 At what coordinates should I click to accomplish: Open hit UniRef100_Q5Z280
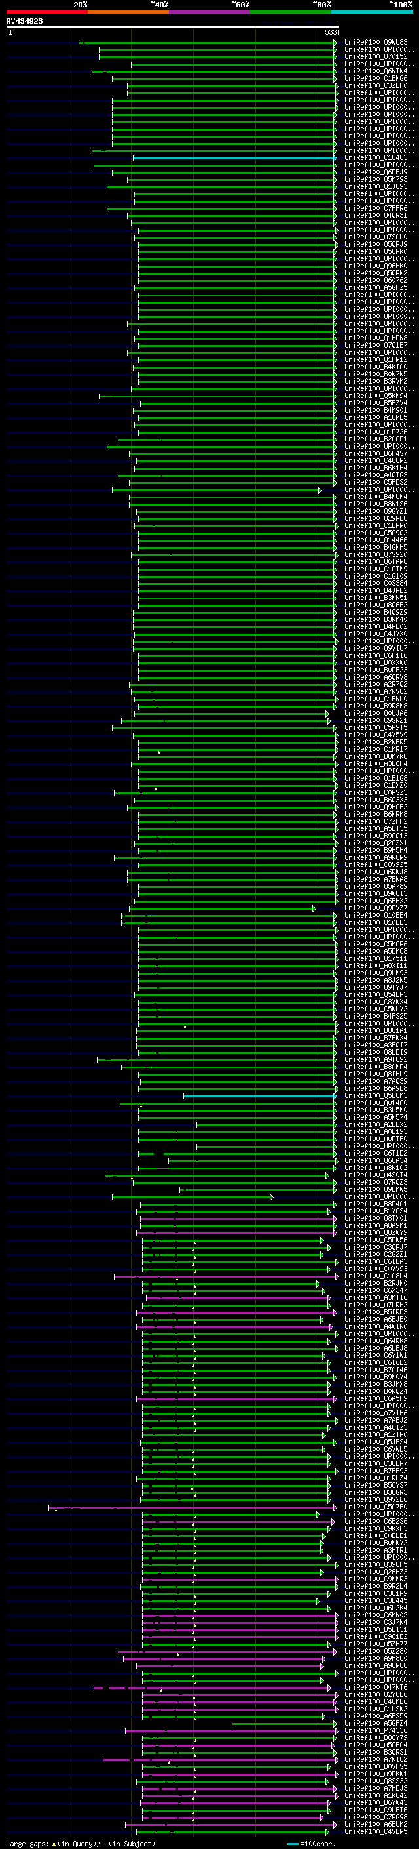pyautogui.click(x=376, y=1651)
